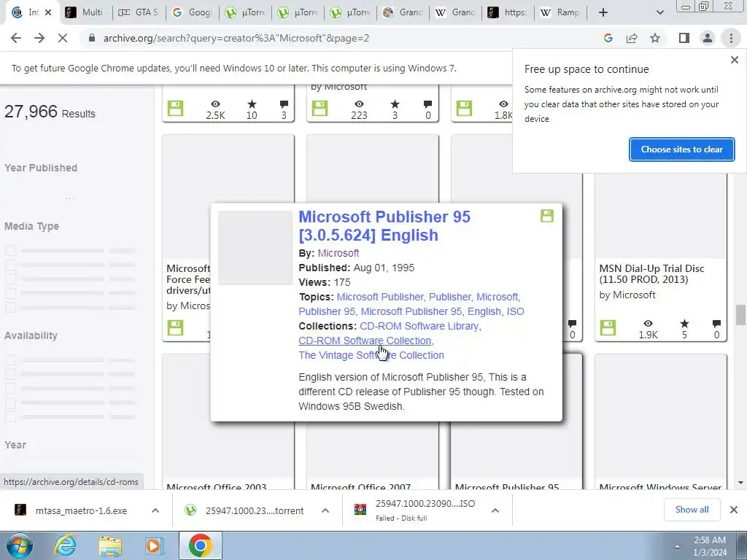
Task: Go forward with the forward arrow
Action: (39, 38)
